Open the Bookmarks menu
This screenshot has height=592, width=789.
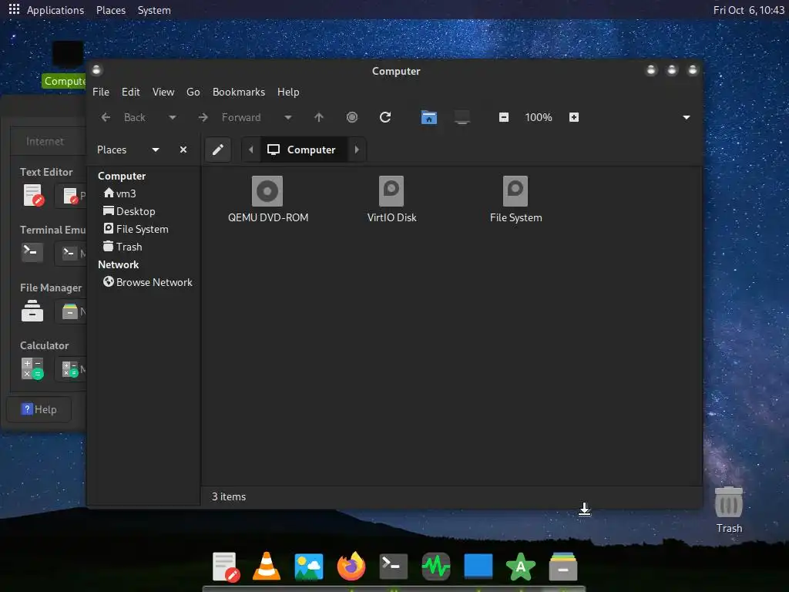tap(239, 92)
